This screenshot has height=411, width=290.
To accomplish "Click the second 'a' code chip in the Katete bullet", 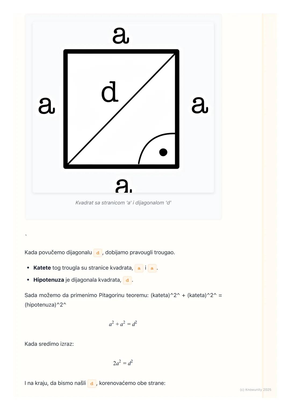I will coord(152,268).
